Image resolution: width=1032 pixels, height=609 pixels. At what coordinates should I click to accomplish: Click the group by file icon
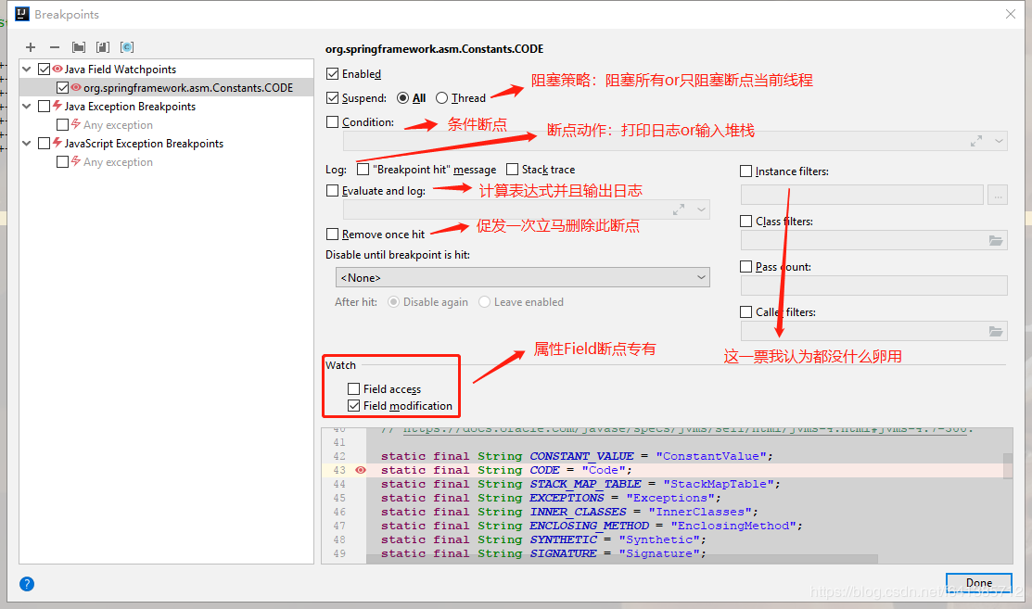tap(103, 47)
